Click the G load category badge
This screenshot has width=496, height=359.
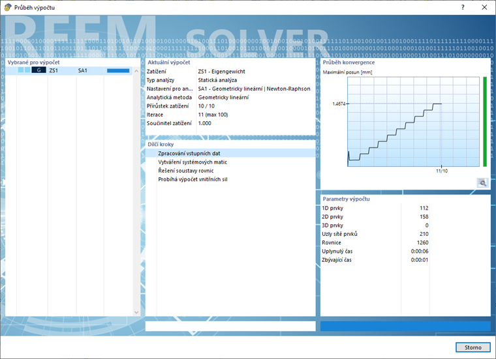pyautogui.click(x=39, y=70)
